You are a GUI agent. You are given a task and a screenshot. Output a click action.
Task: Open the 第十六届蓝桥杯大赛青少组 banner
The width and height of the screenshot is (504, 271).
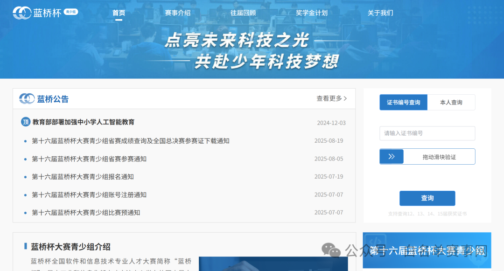[427, 250]
